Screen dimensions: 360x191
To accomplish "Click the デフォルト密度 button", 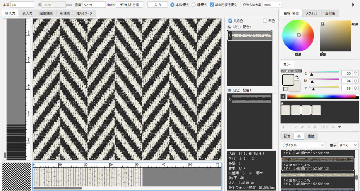I will 130,5.
